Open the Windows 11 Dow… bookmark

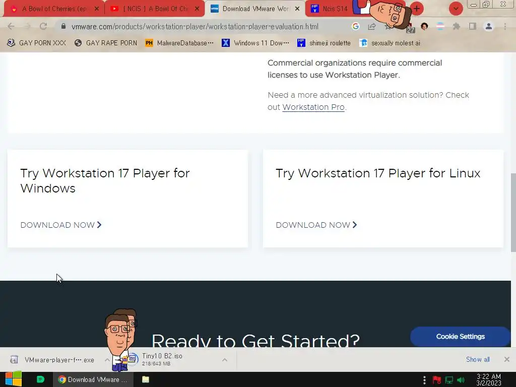point(255,43)
